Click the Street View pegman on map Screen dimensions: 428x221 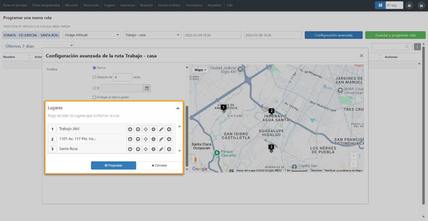pyautogui.click(x=195, y=160)
